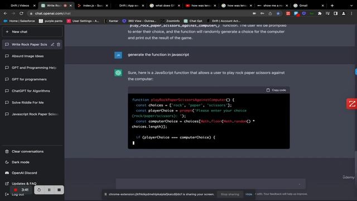
Task: Open Kantar bookmark
Action: pos(111,21)
